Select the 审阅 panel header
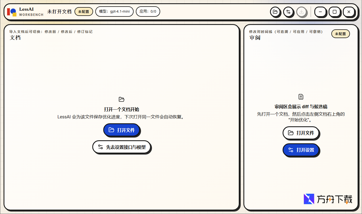This screenshot has height=214, width=362. [x=255, y=38]
